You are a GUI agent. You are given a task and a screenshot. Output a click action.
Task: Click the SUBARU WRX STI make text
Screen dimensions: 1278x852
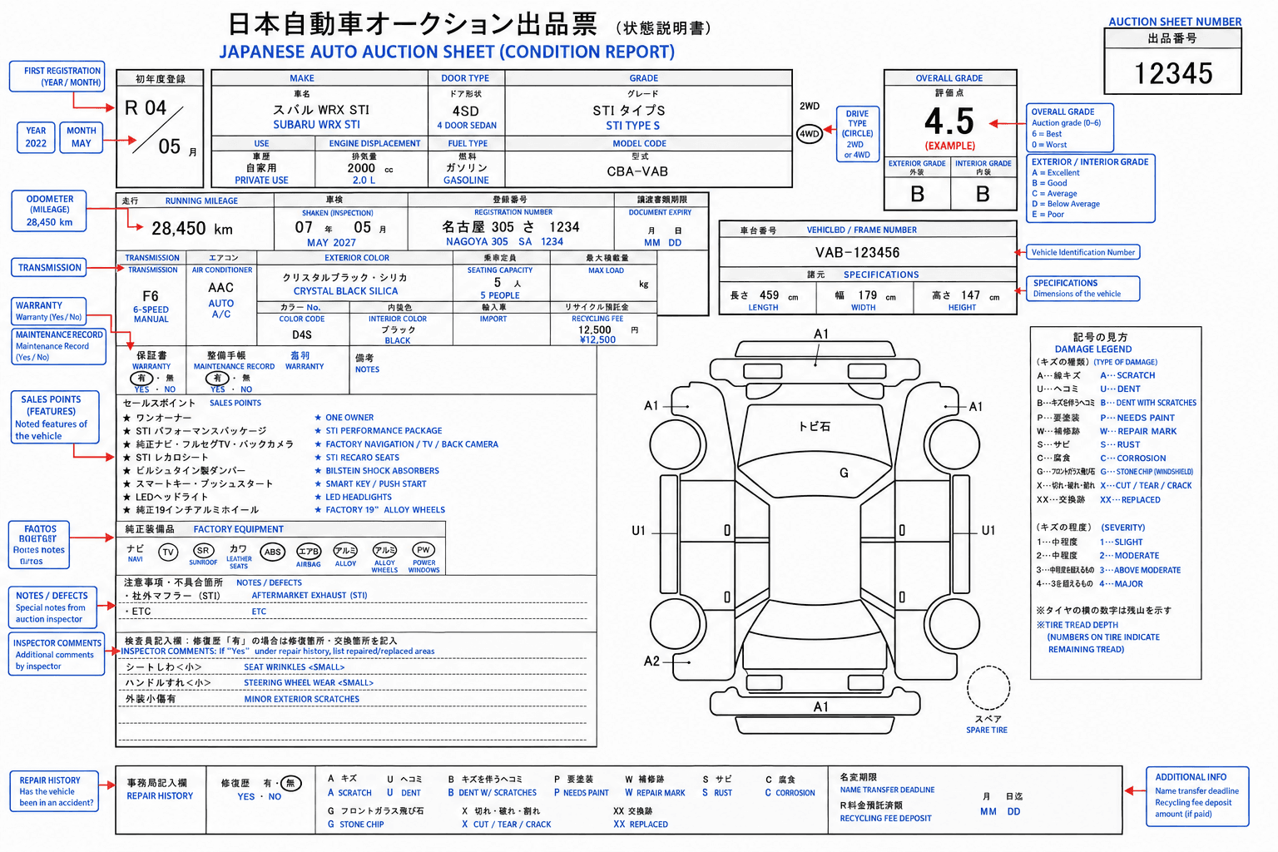coord(317,125)
